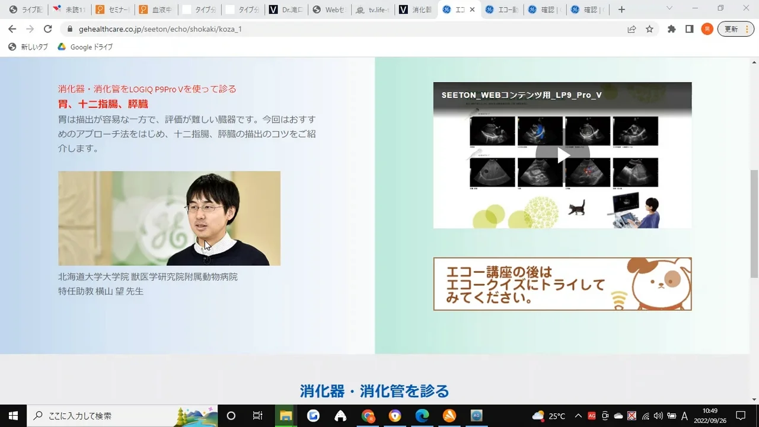
Task: Go back using the browser back arrow
Action: point(12,29)
